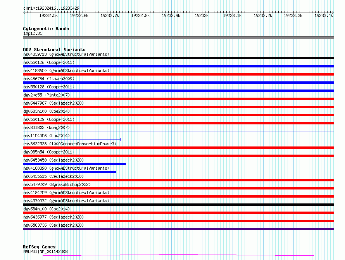
Task: Click the chr10:19232416..19233429 region label
Action: click(51, 9)
